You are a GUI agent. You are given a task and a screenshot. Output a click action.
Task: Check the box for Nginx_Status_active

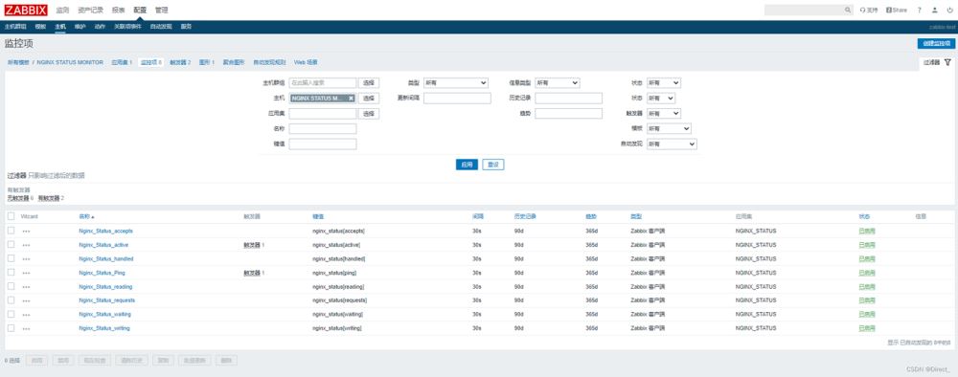11,245
